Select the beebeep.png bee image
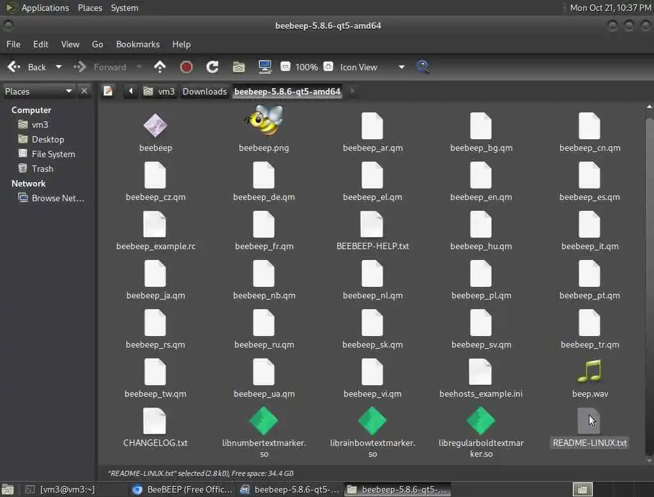 pos(264,121)
